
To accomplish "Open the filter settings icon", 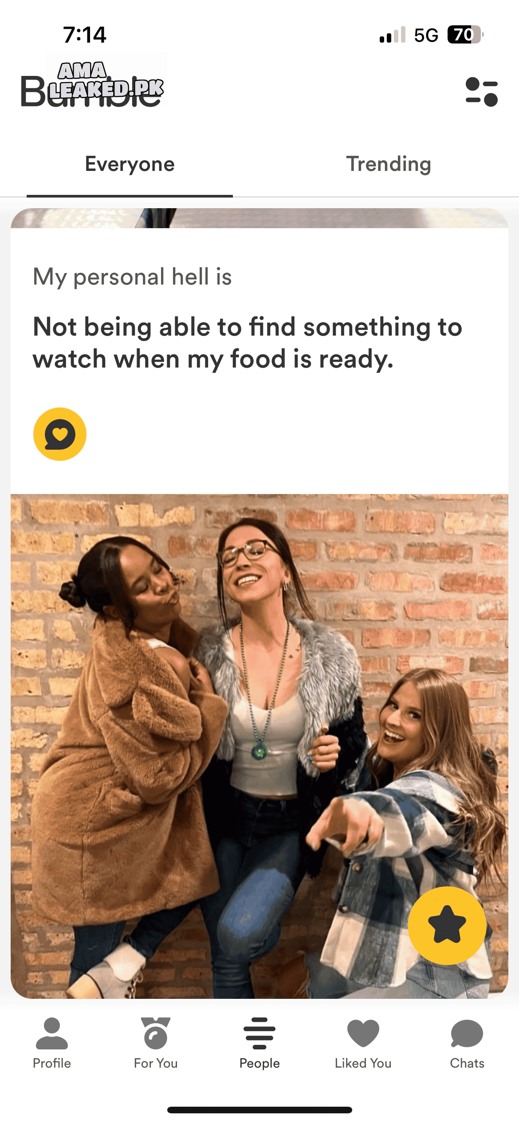I will 482,92.
